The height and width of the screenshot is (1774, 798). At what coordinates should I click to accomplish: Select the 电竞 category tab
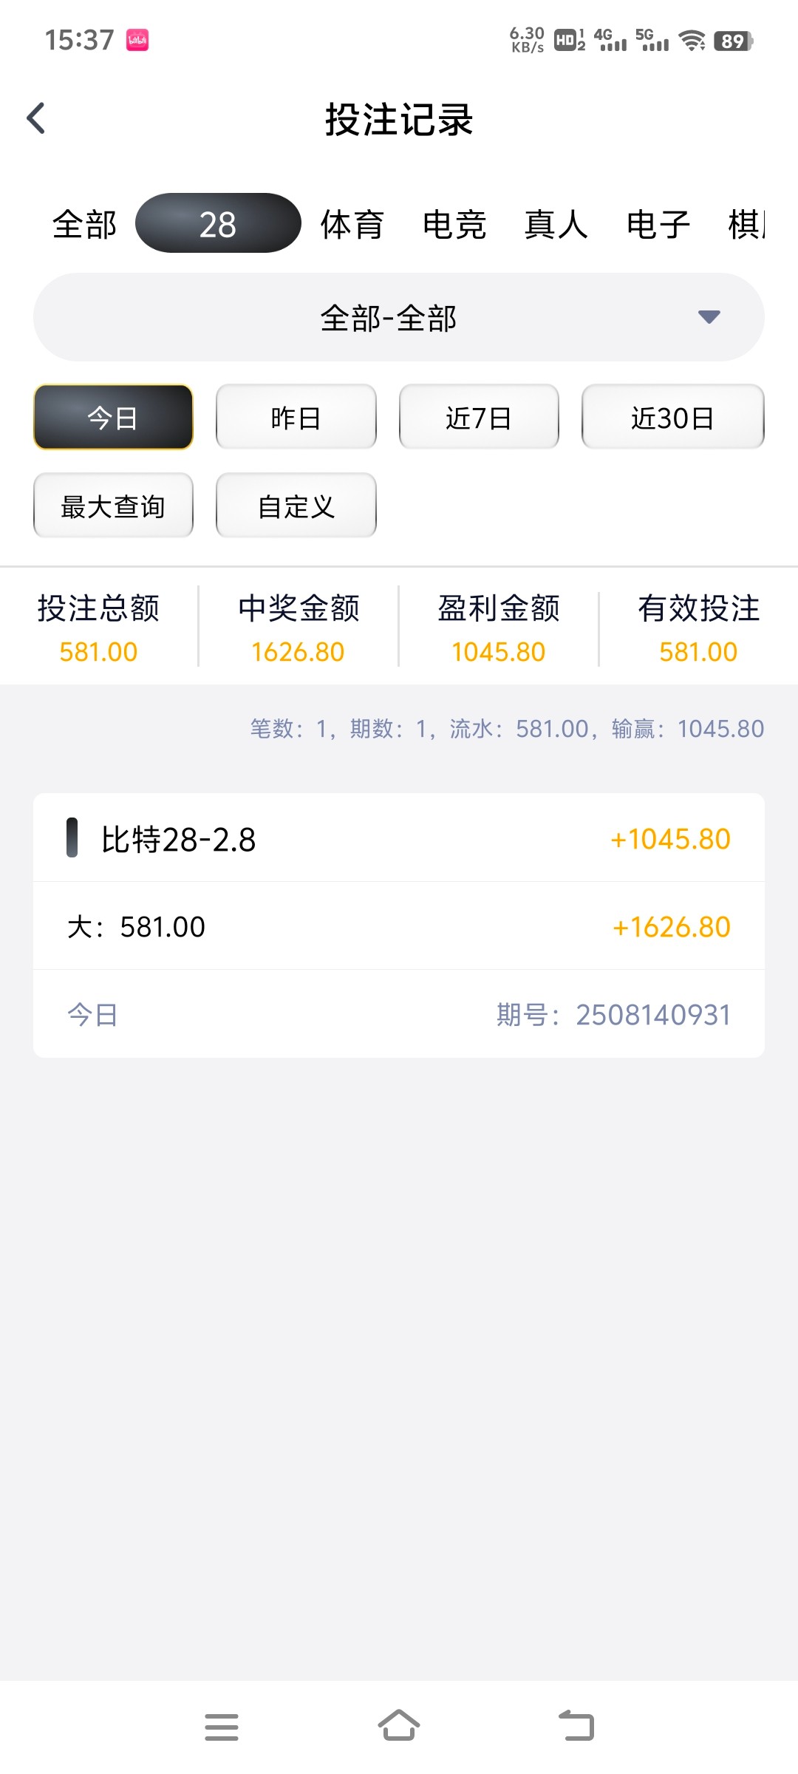pyautogui.click(x=454, y=224)
